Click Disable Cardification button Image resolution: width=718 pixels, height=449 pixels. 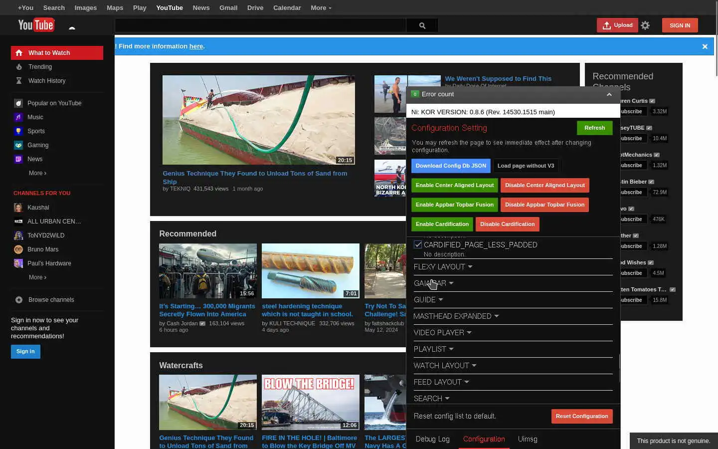(x=507, y=224)
